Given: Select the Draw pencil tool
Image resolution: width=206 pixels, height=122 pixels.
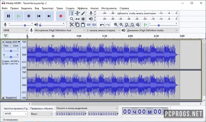Looking at the screenshot, I should coord(83,13).
